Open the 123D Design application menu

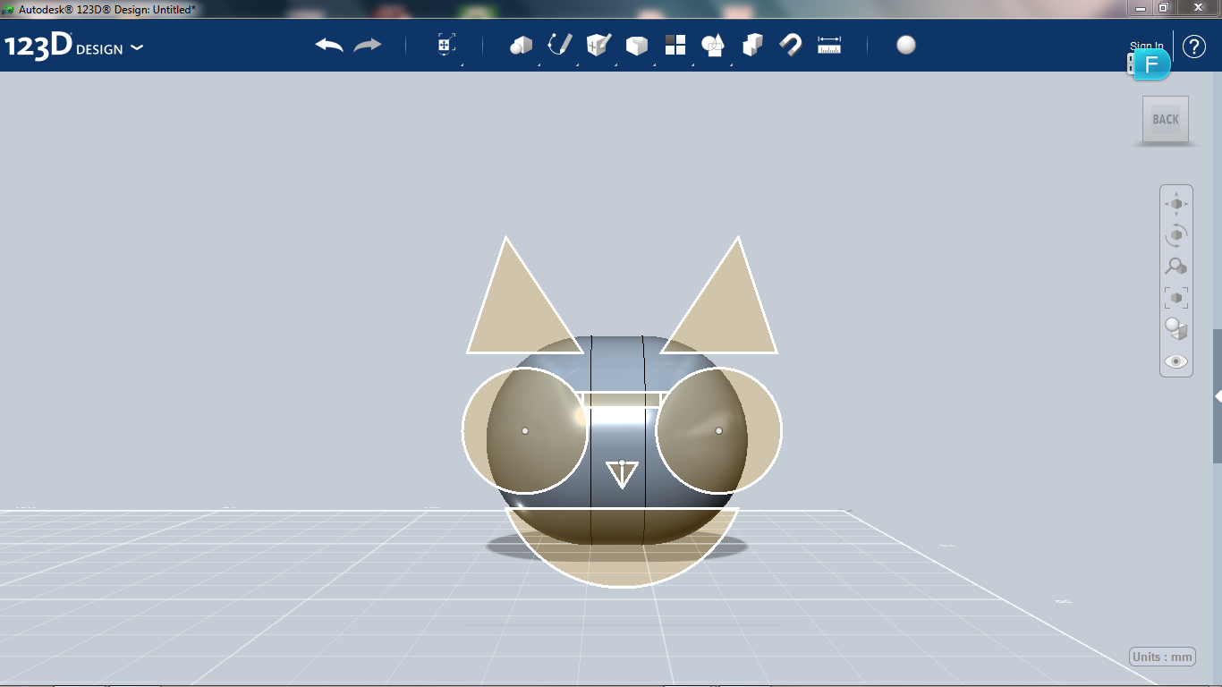[x=73, y=47]
